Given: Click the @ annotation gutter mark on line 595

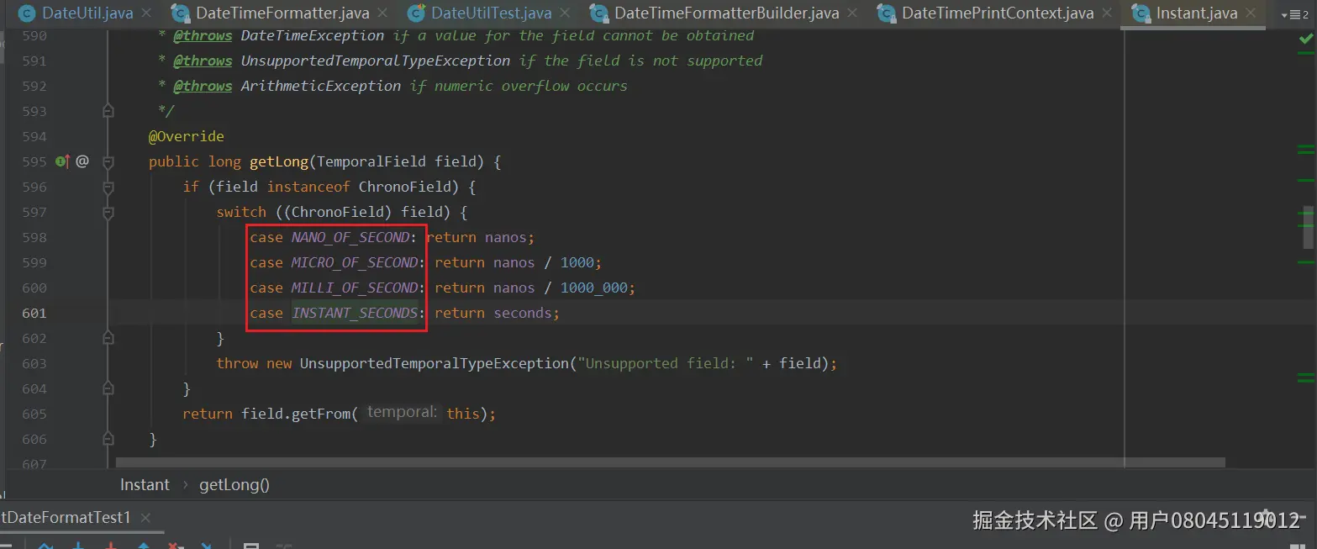Looking at the screenshot, I should [82, 161].
